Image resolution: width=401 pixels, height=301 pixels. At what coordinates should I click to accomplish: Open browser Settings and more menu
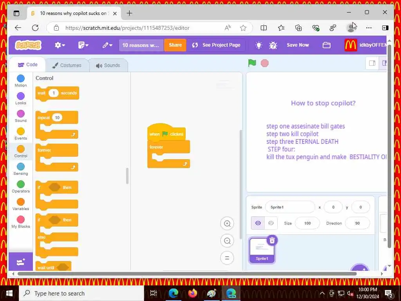[369, 28]
